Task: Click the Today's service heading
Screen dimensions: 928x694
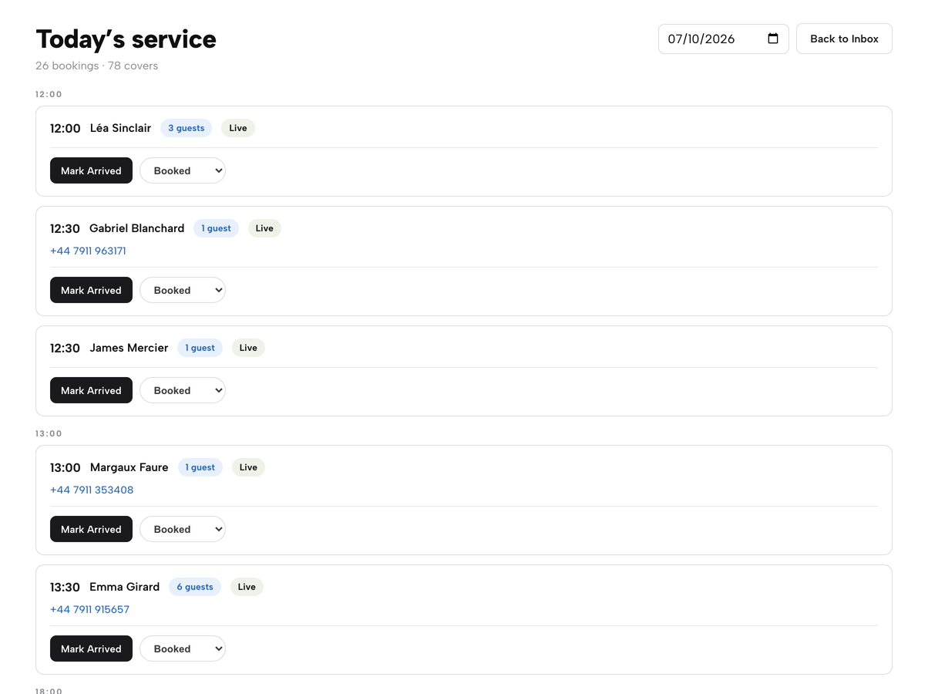Action: 126,39
